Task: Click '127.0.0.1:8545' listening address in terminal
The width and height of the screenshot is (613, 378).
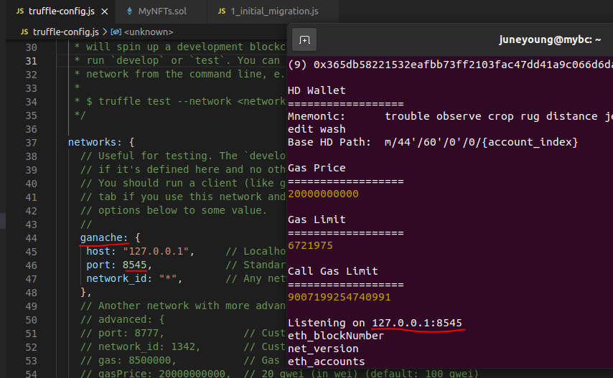Action: pyautogui.click(x=417, y=323)
